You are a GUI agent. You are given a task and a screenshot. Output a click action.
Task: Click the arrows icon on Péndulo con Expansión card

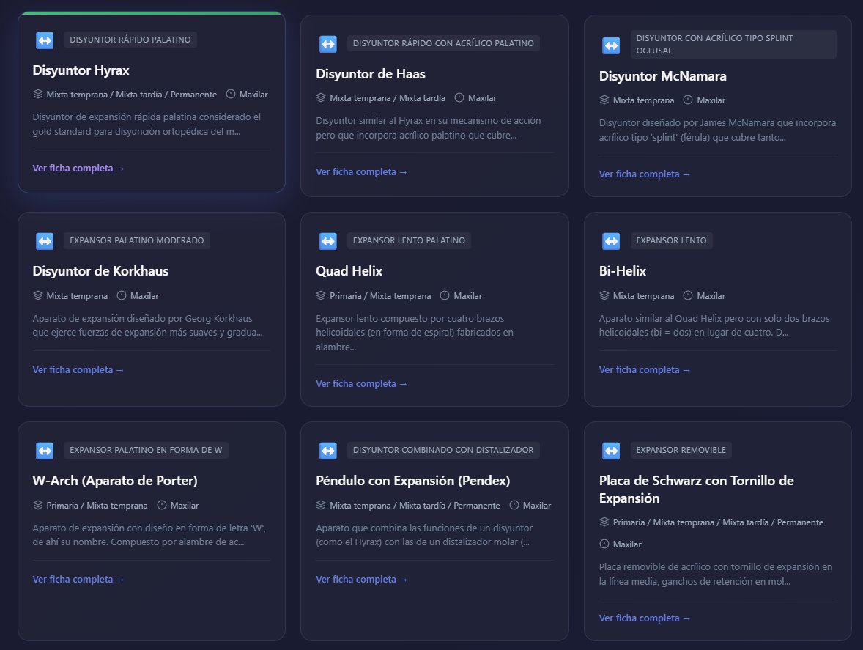point(327,450)
